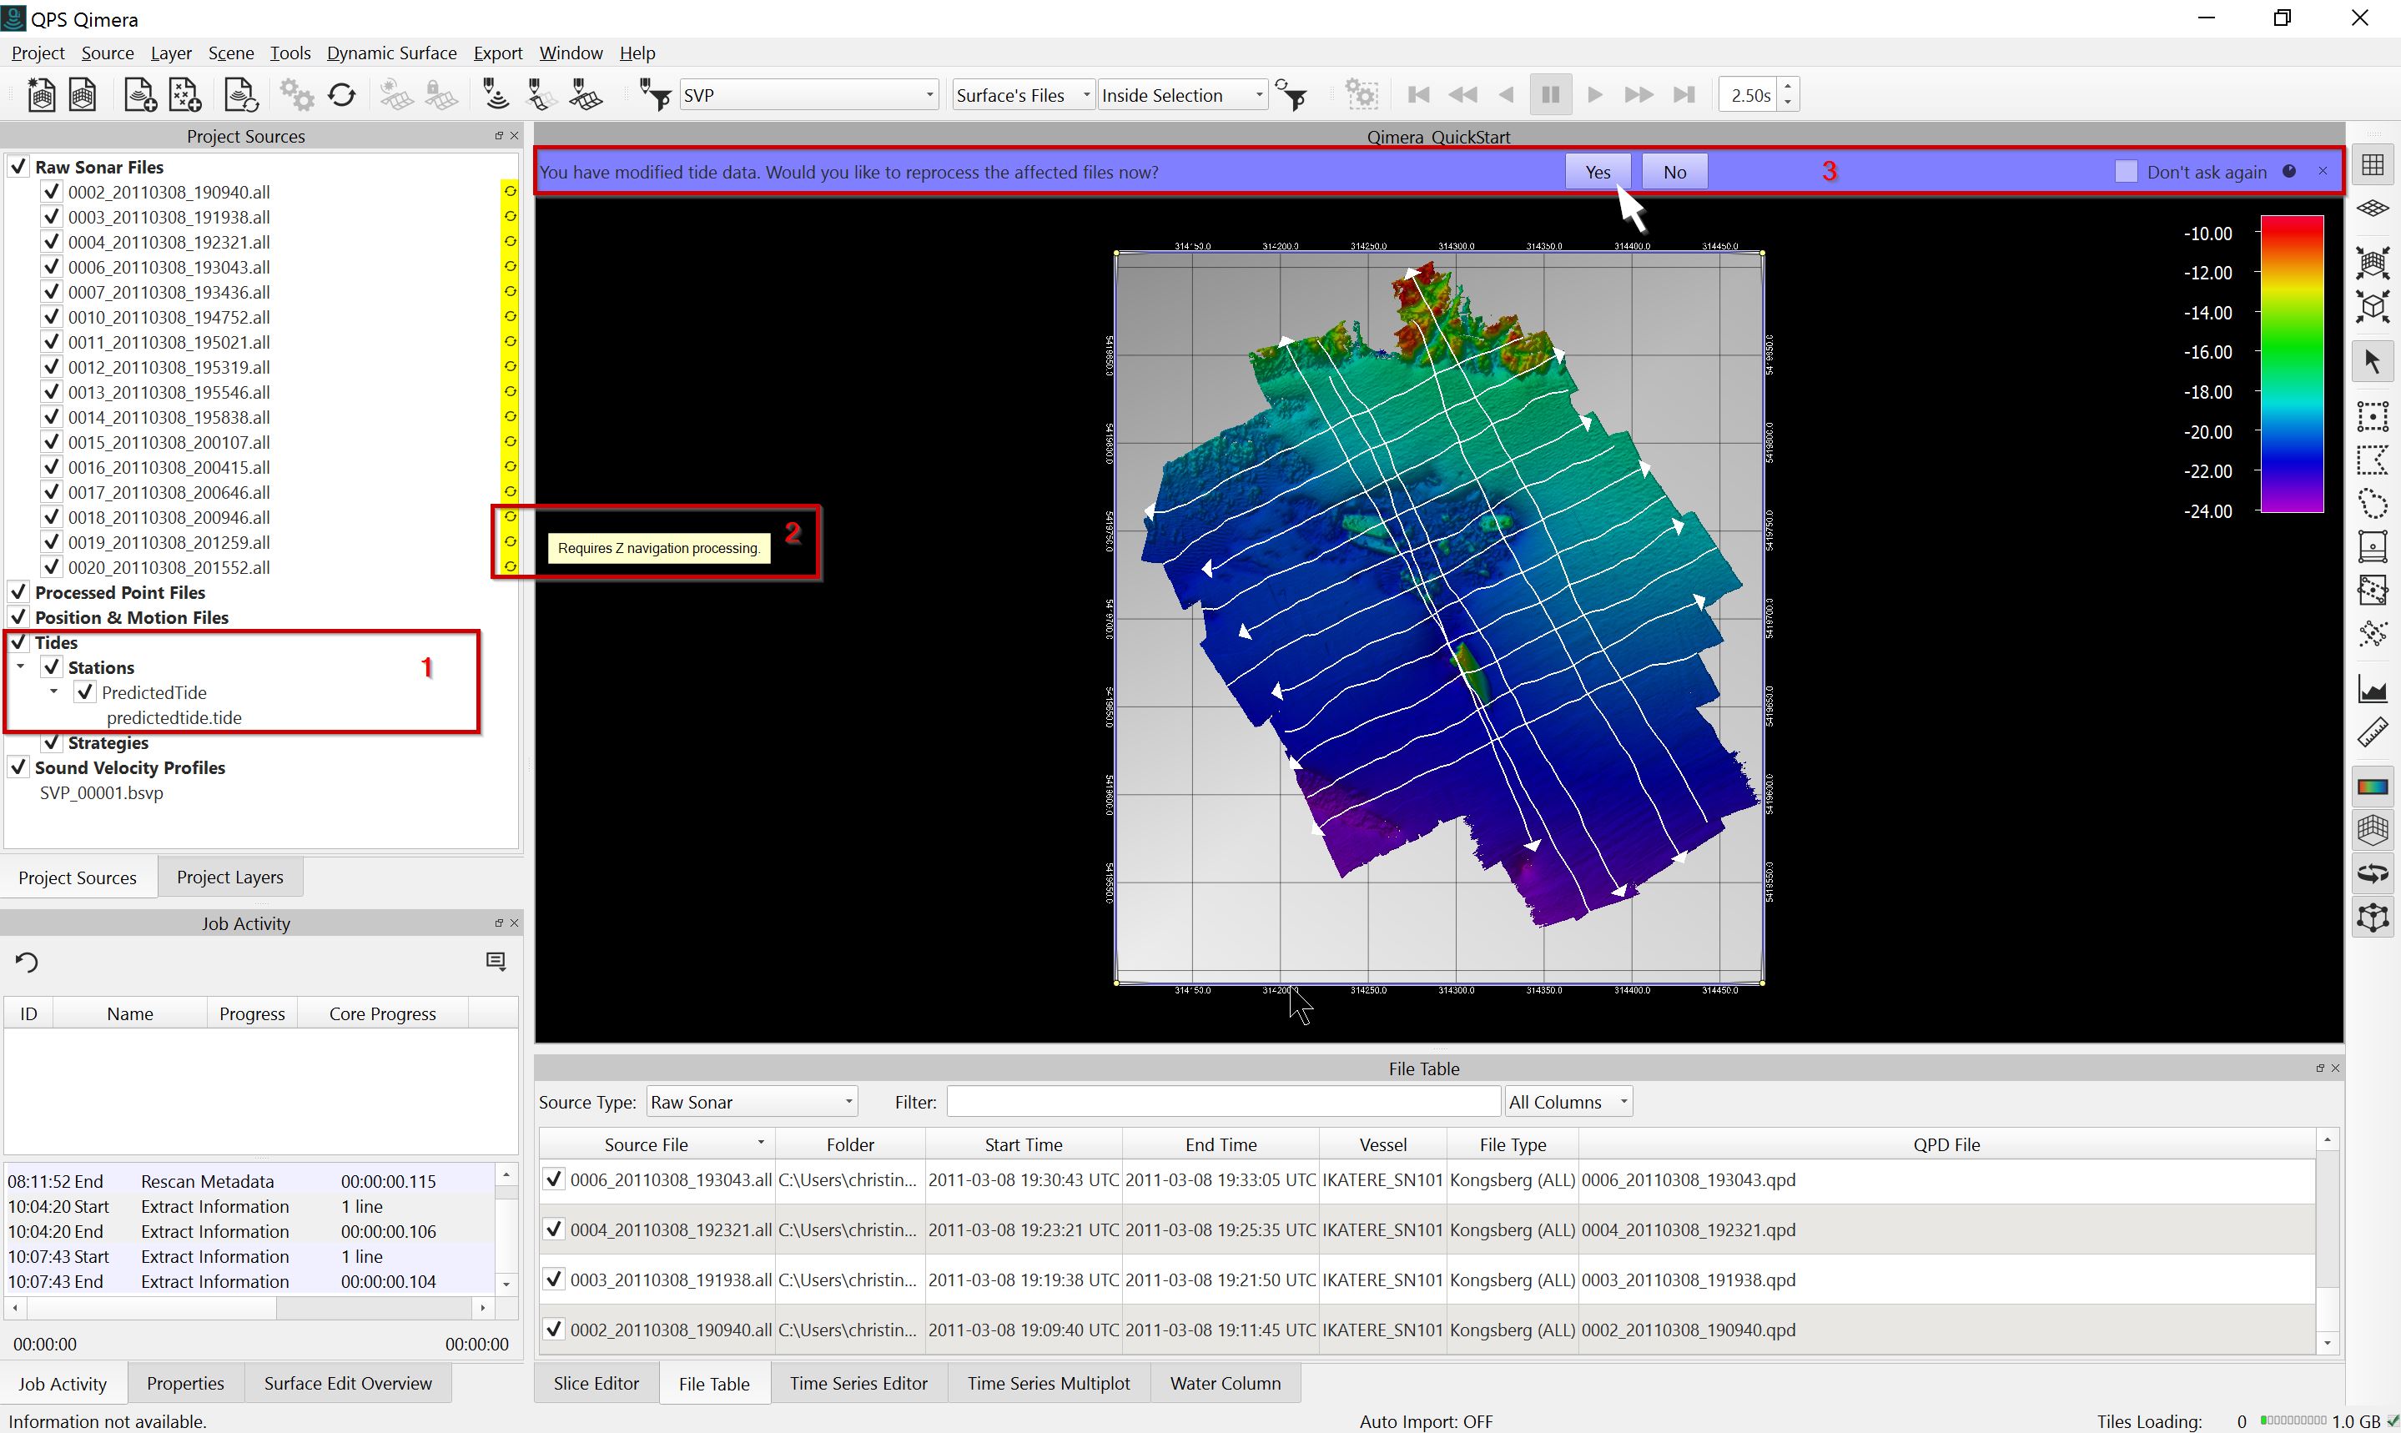Uncheck the 0007_20110308_193436.all file
This screenshot has width=2401, height=1433.
point(53,292)
